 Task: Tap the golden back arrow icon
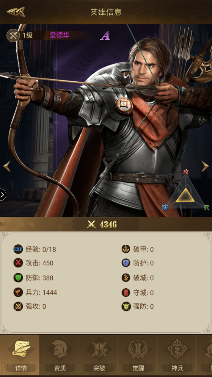point(16,12)
